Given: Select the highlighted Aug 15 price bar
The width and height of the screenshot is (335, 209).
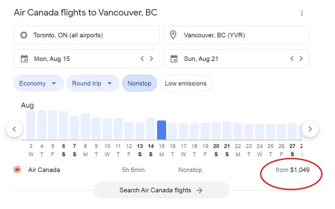Looking at the screenshot, I should click(161, 130).
